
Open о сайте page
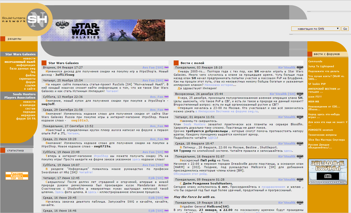coord(30,89)
